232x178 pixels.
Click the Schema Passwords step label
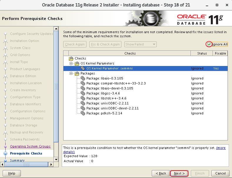[x=25, y=139]
